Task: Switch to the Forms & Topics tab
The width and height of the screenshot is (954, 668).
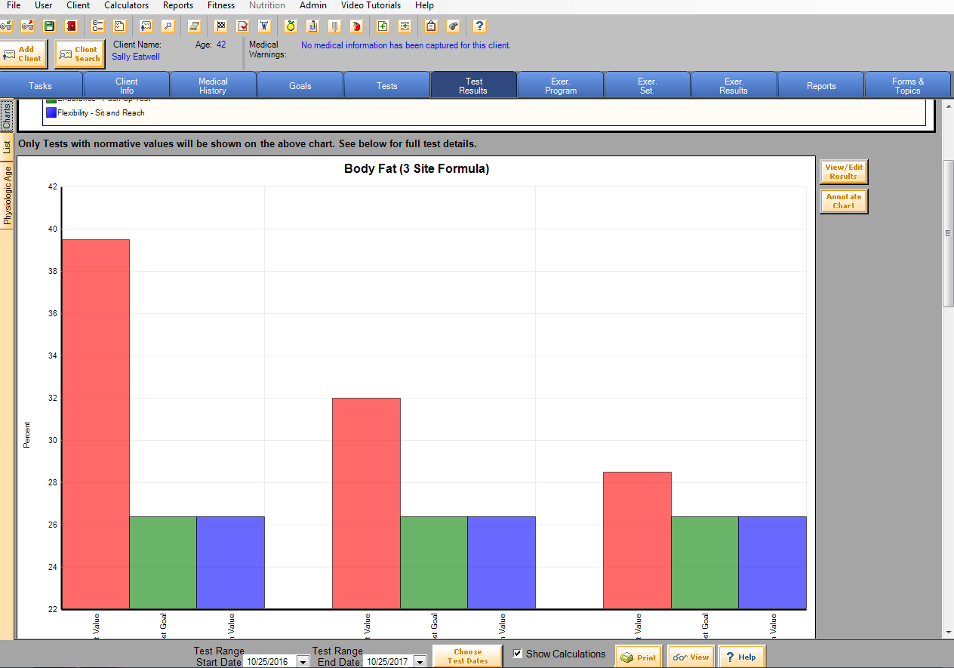Action: click(907, 85)
